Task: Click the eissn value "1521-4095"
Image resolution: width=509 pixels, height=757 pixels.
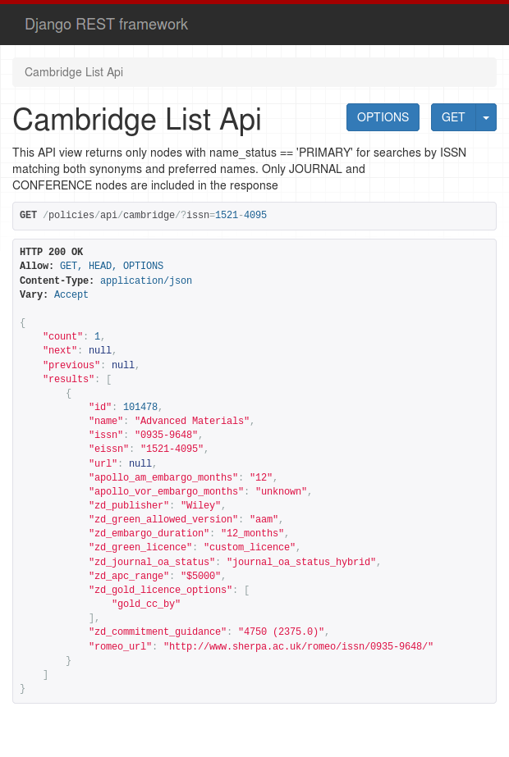Action: pyautogui.click(x=172, y=449)
